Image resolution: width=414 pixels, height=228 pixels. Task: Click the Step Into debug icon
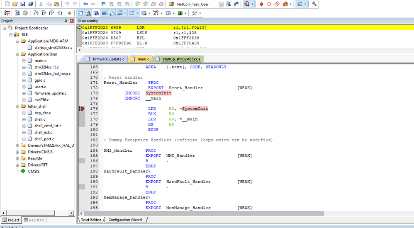click(x=37, y=13)
